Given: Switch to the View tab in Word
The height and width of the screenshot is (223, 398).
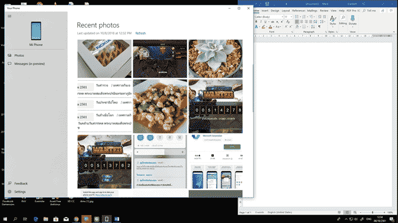Looking at the screenshot, I should [x=334, y=10].
